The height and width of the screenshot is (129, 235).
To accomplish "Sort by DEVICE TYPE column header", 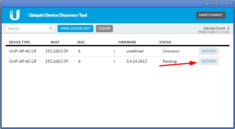I will click(x=20, y=42).
